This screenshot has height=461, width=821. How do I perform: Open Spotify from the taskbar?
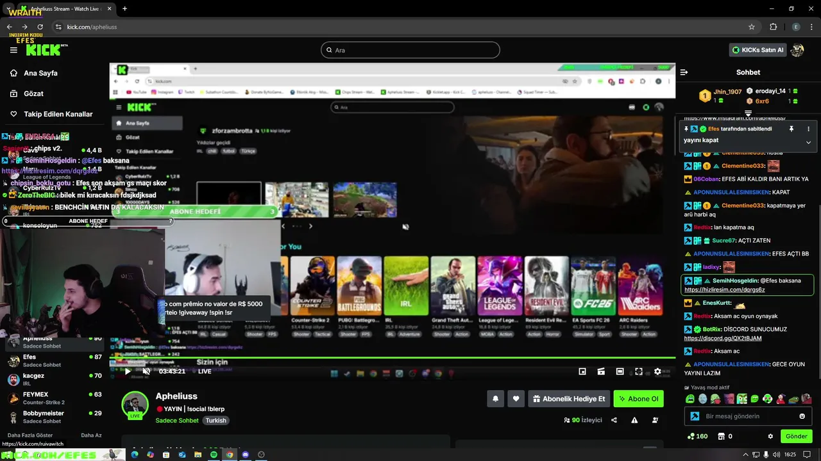[x=214, y=455]
